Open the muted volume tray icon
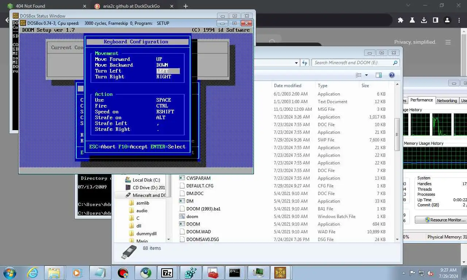The image size is (467, 280). (x=430, y=273)
